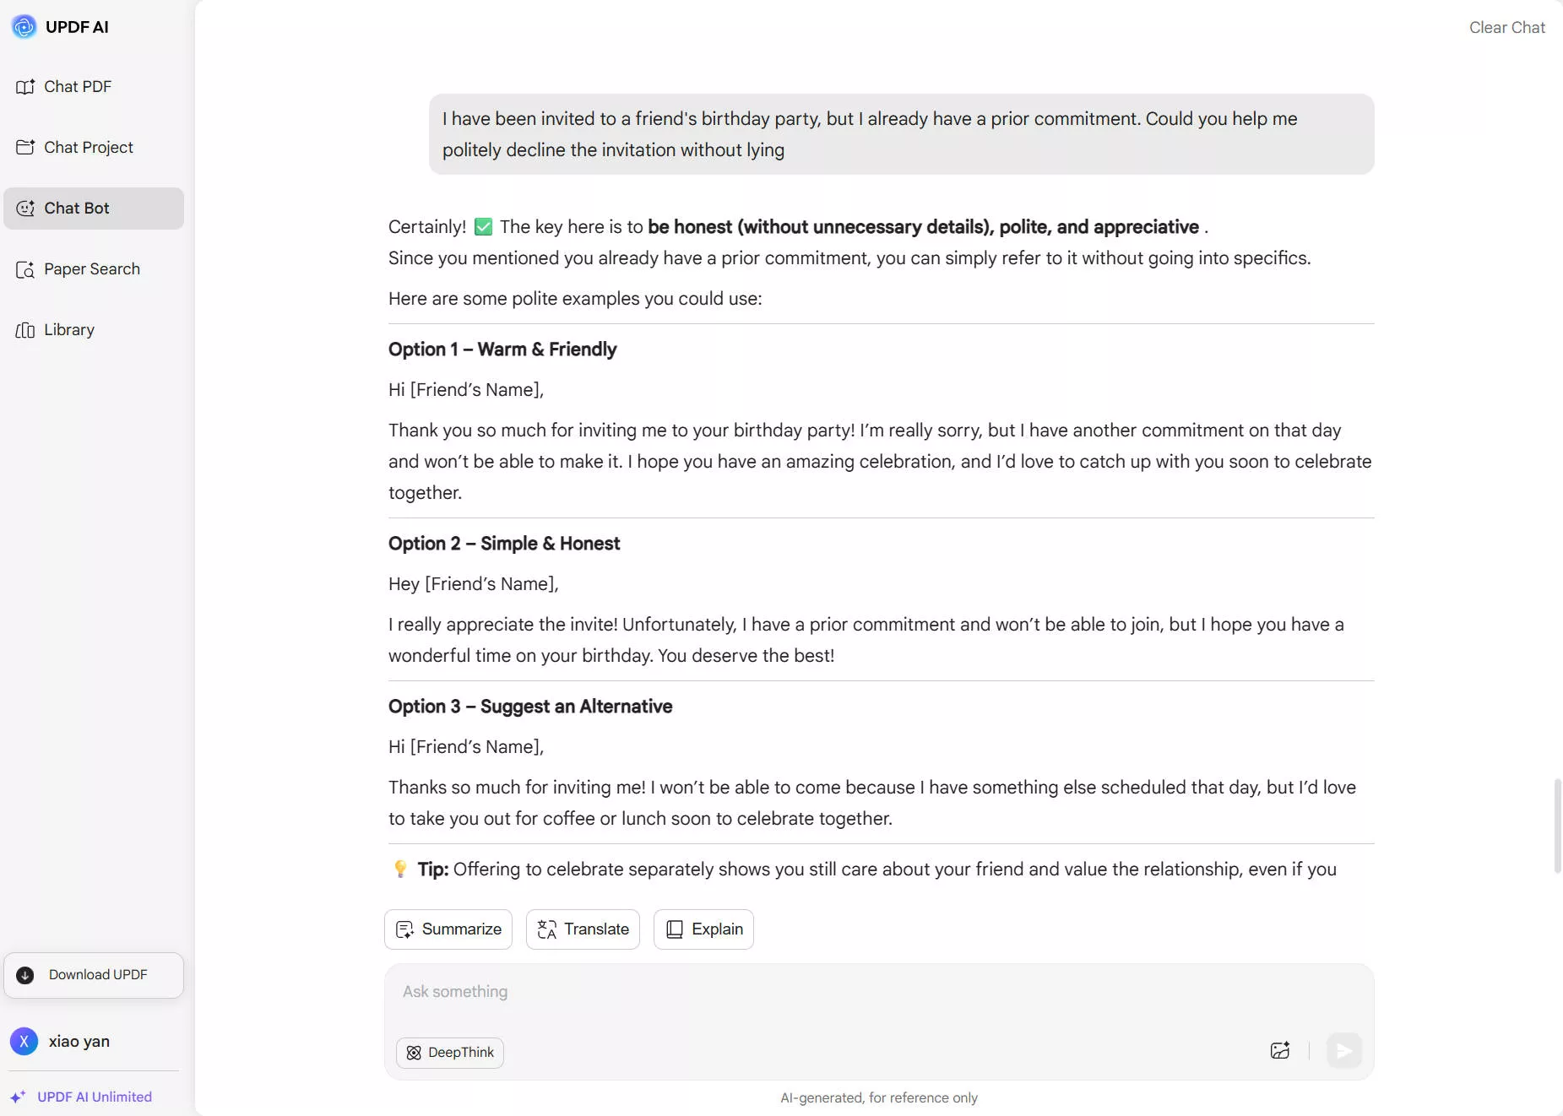The width and height of the screenshot is (1563, 1116).
Task: Click the image upload icon
Action: point(1280,1050)
